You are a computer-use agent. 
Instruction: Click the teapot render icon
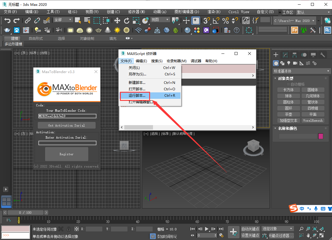(x=7, y=30)
